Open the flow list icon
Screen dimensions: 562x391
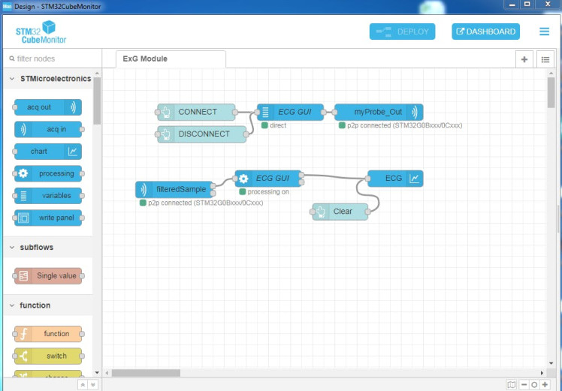click(545, 59)
